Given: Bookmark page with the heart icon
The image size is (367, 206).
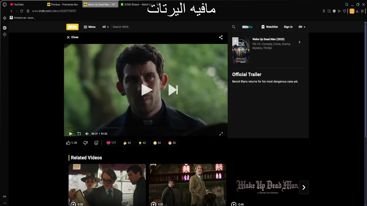Looking at the screenshot, I should (345, 11).
